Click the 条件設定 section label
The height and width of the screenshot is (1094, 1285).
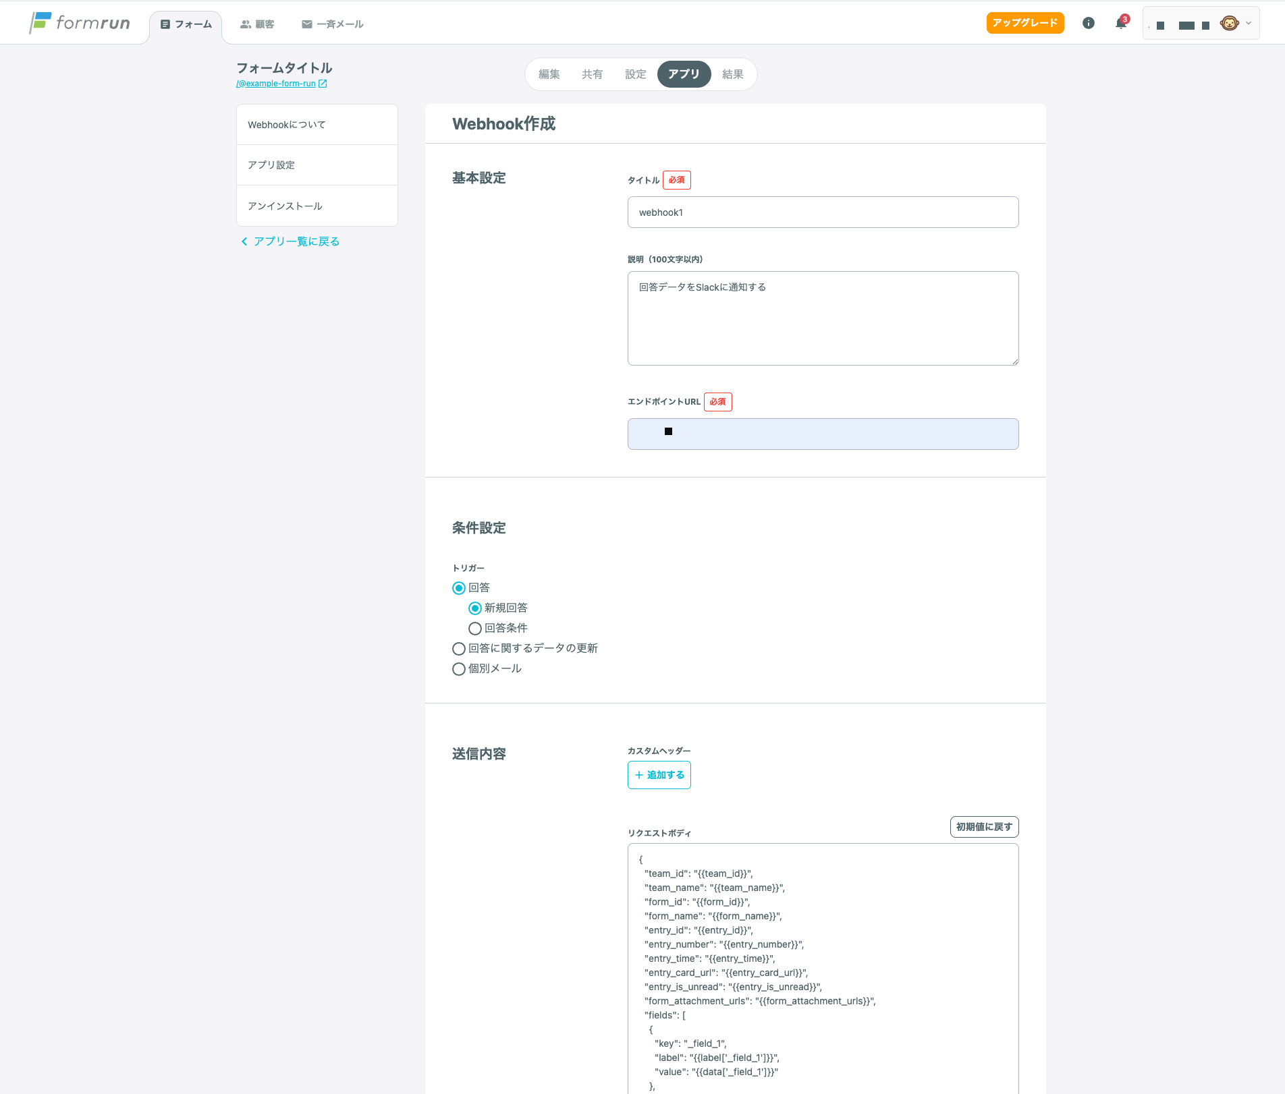[x=479, y=528]
